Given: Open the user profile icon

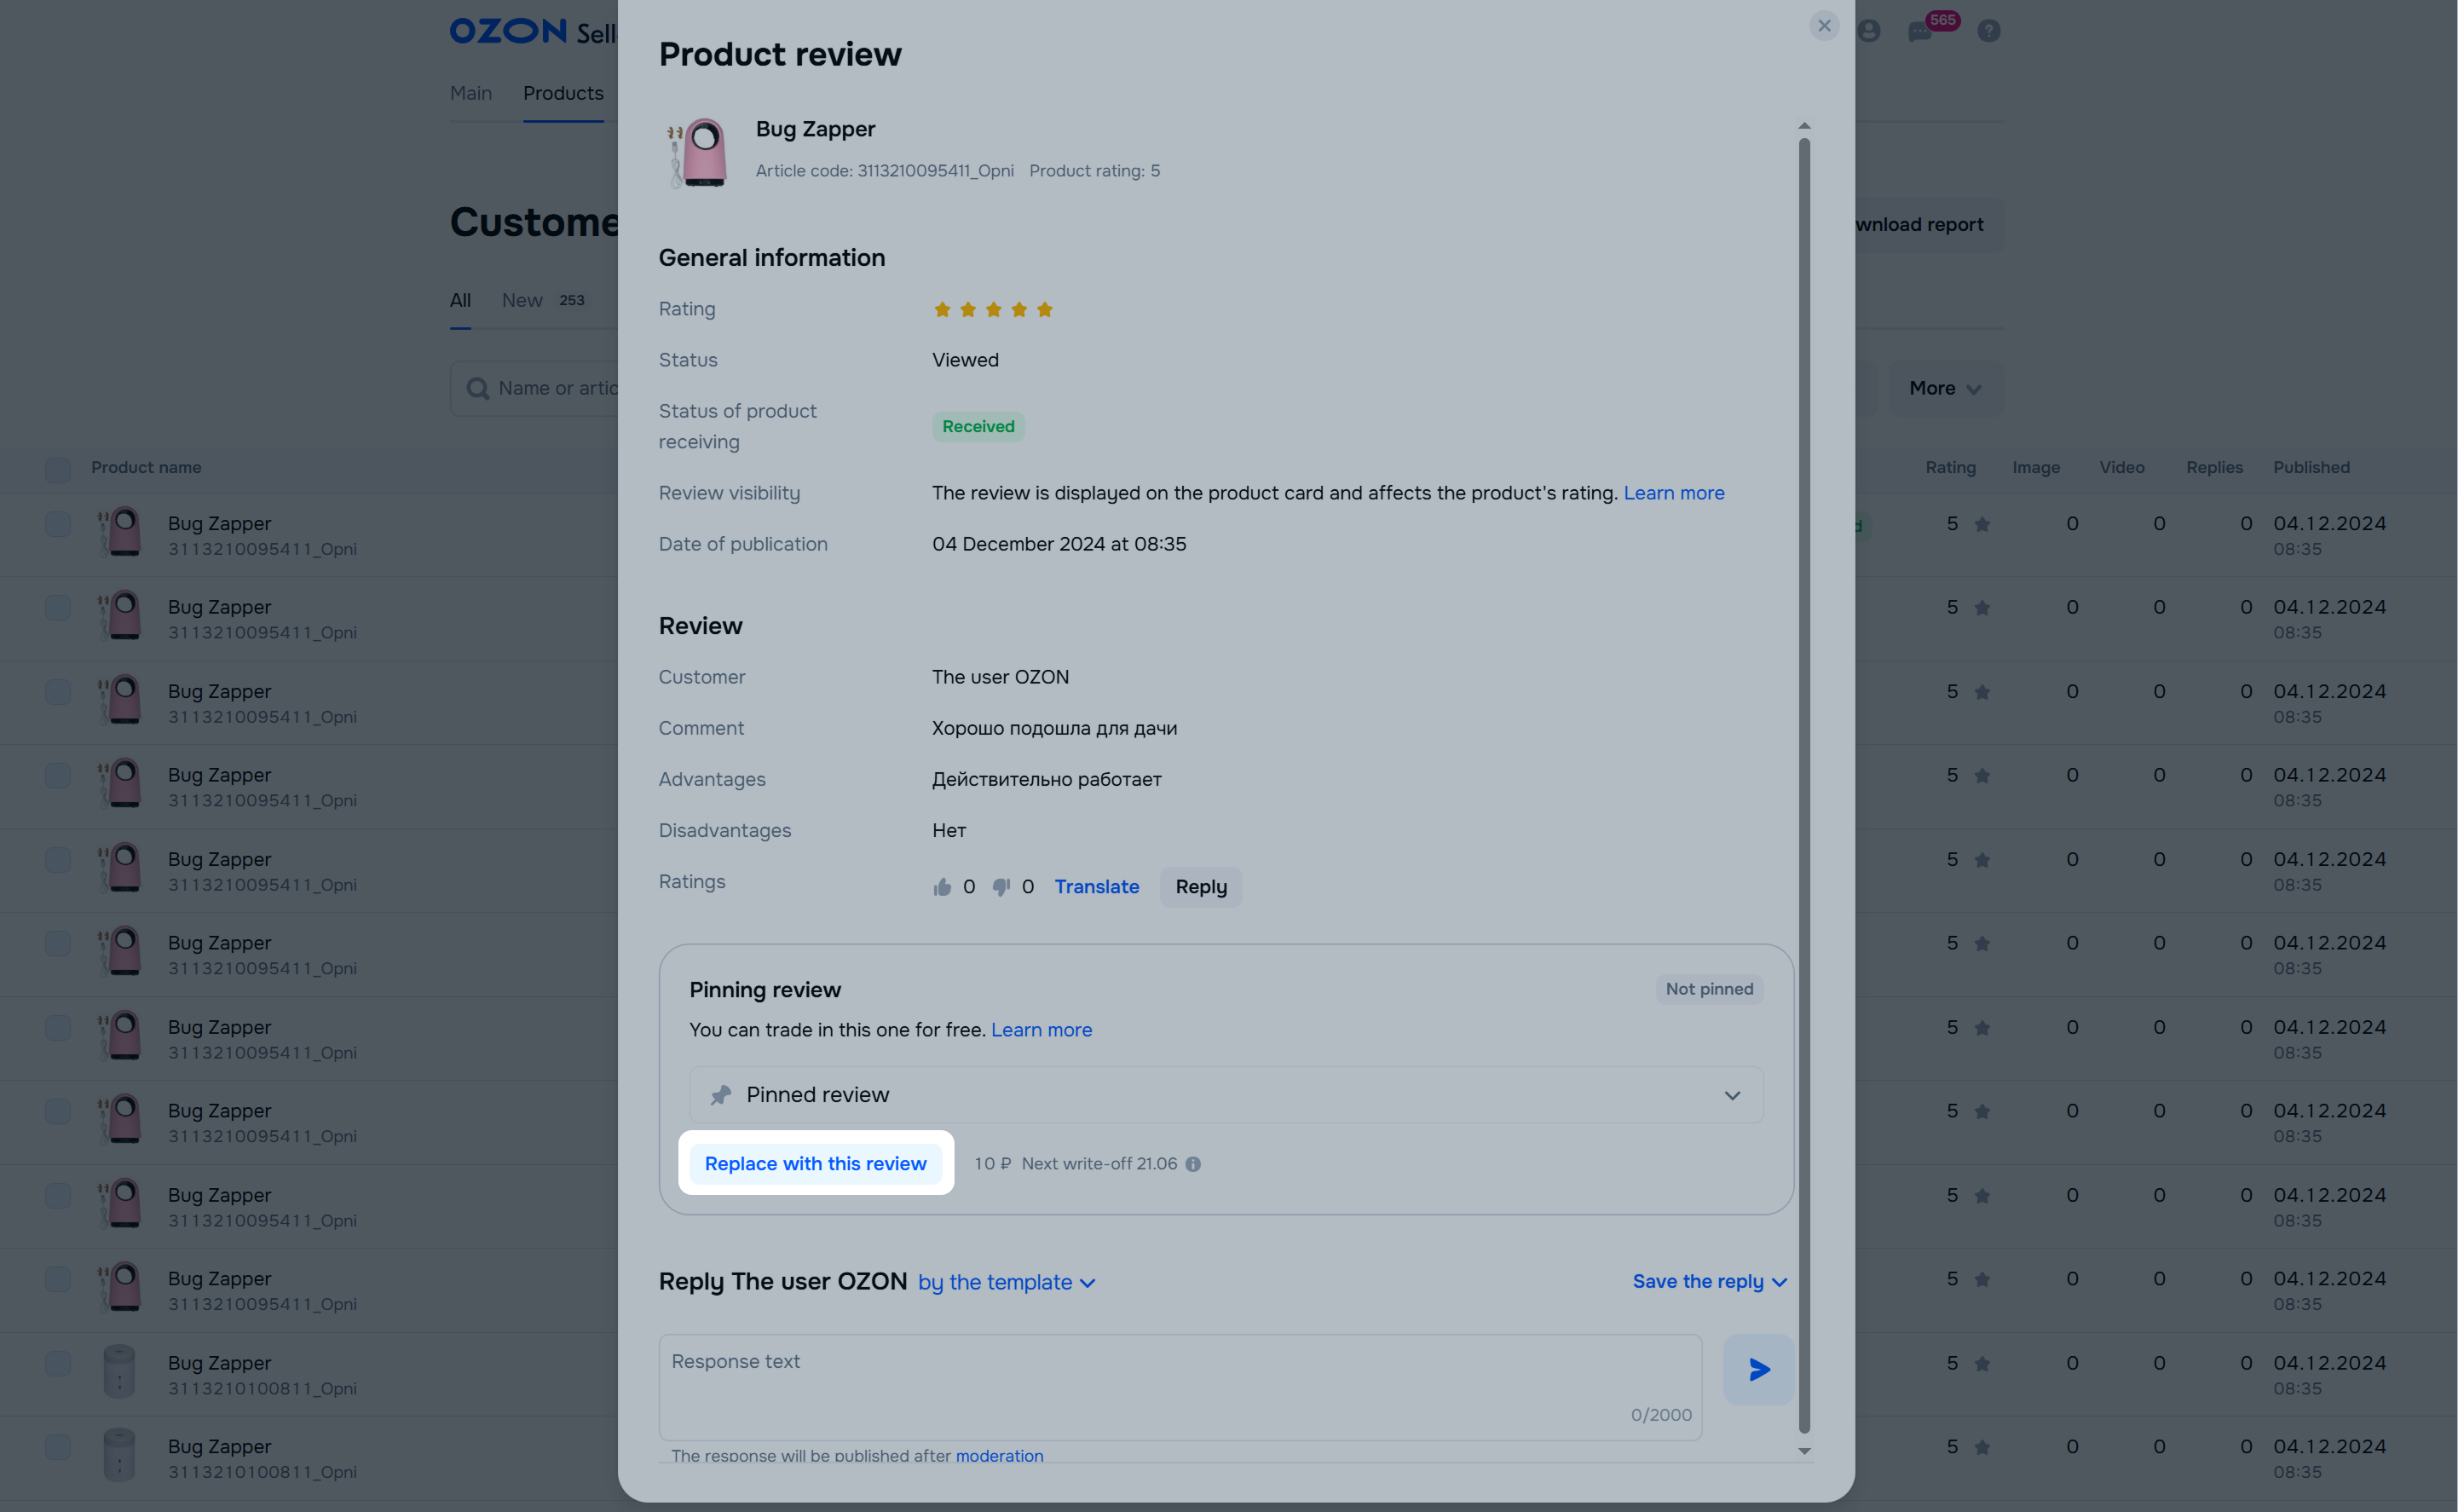Looking at the screenshot, I should [1869, 31].
